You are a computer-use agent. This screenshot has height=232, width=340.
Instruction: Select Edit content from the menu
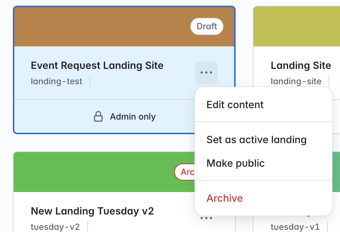click(x=235, y=105)
